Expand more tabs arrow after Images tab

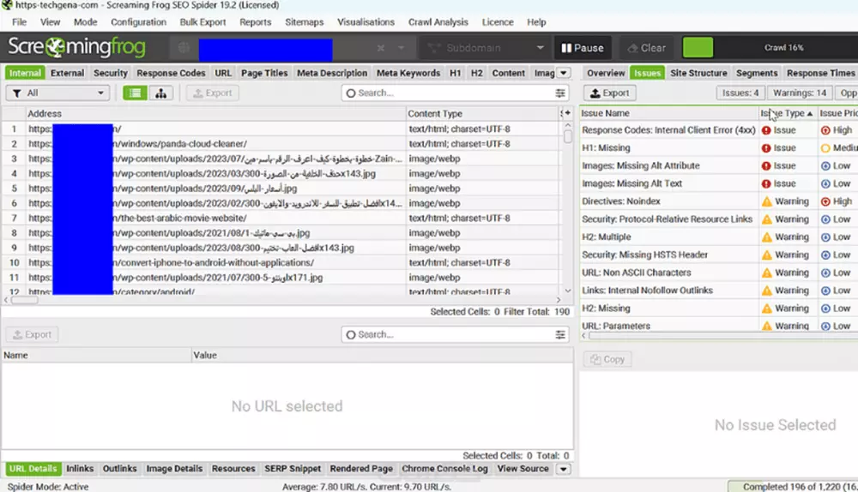point(563,73)
